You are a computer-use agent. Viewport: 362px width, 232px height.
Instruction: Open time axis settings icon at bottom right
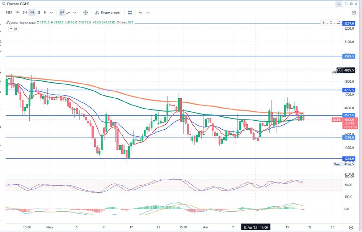pyautogui.click(x=350, y=227)
